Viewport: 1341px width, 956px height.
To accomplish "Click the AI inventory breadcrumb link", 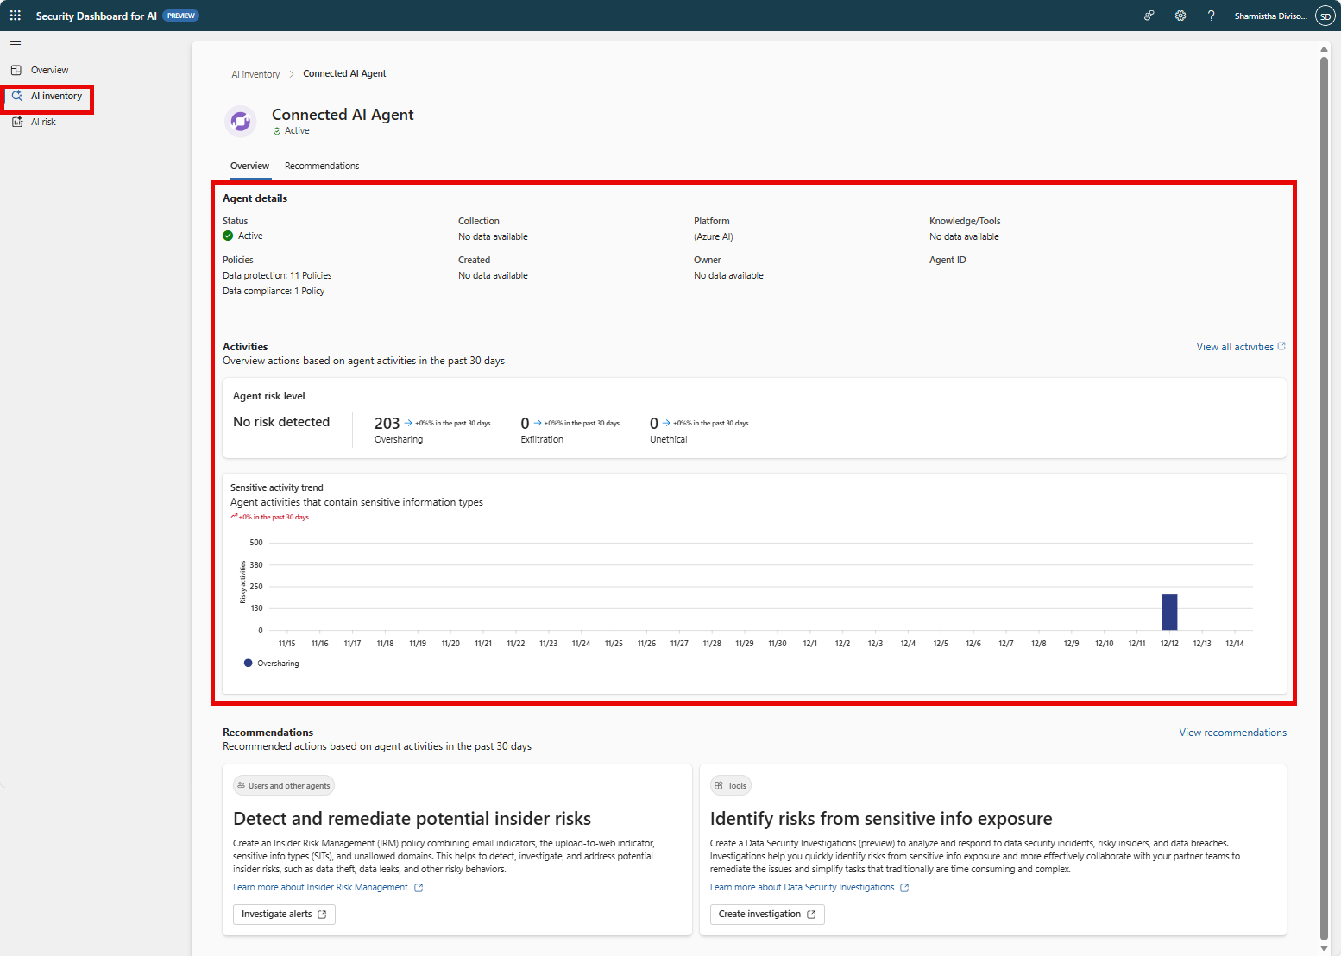I will [255, 74].
